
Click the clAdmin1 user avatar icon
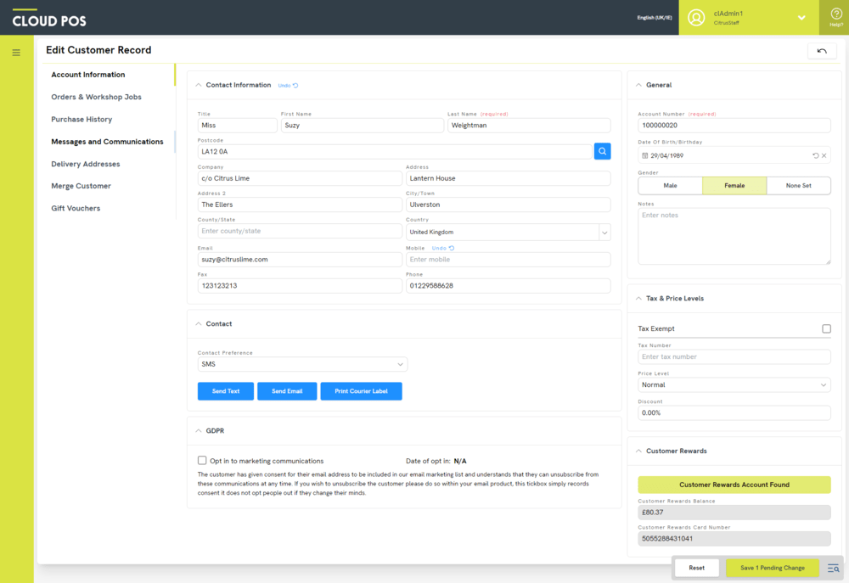tap(696, 17)
